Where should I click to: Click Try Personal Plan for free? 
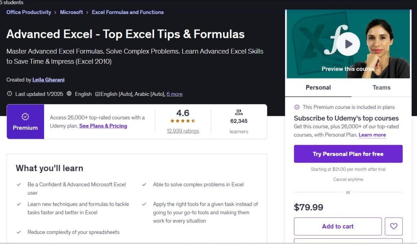(348, 154)
